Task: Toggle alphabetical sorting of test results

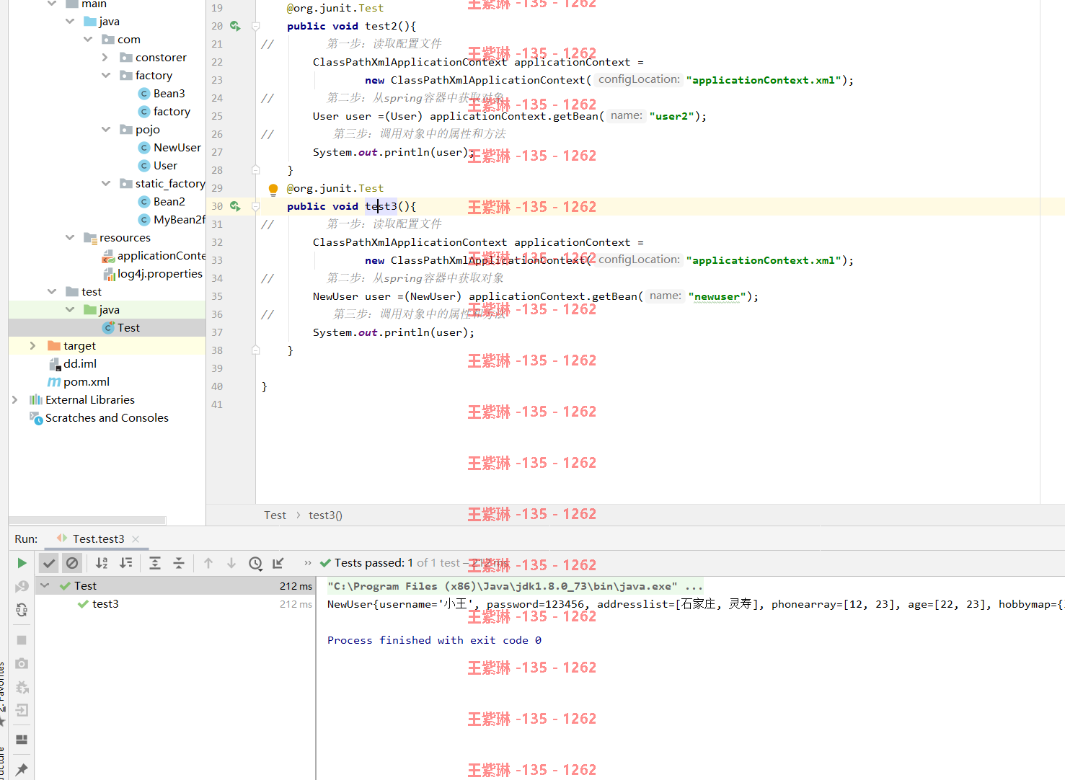Action: tap(102, 563)
